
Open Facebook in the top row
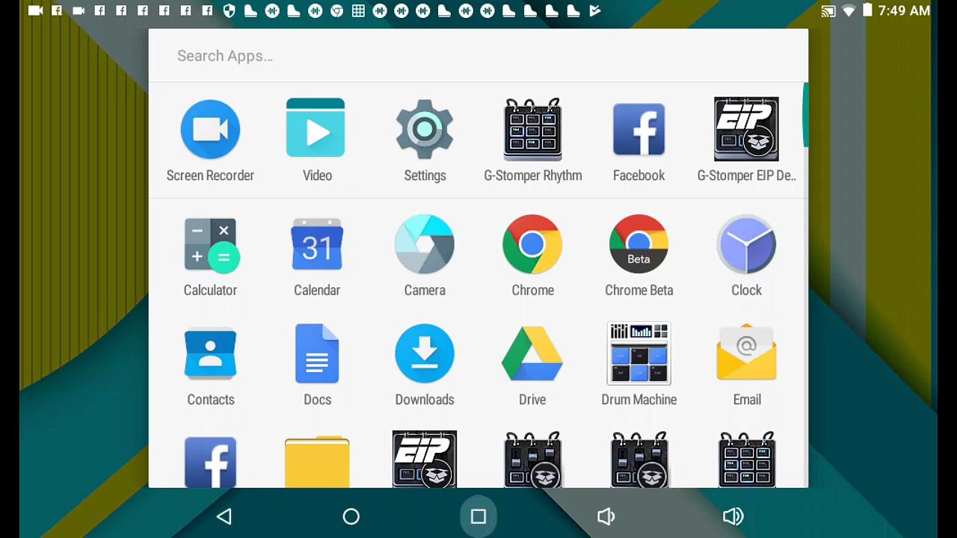point(638,129)
